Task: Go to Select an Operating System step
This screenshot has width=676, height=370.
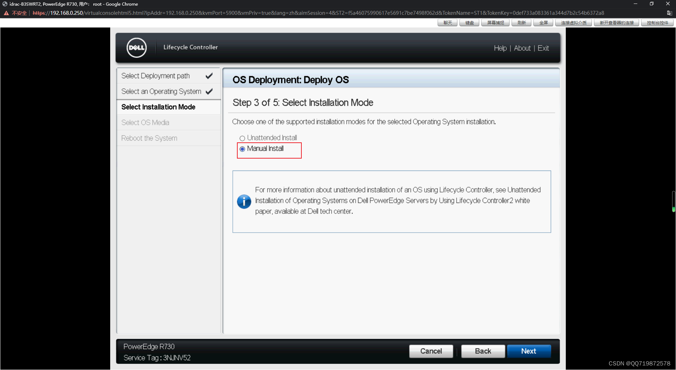Action: pyautogui.click(x=168, y=91)
